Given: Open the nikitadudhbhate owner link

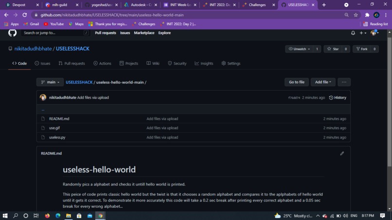Looking at the screenshot, I should point(33,49).
